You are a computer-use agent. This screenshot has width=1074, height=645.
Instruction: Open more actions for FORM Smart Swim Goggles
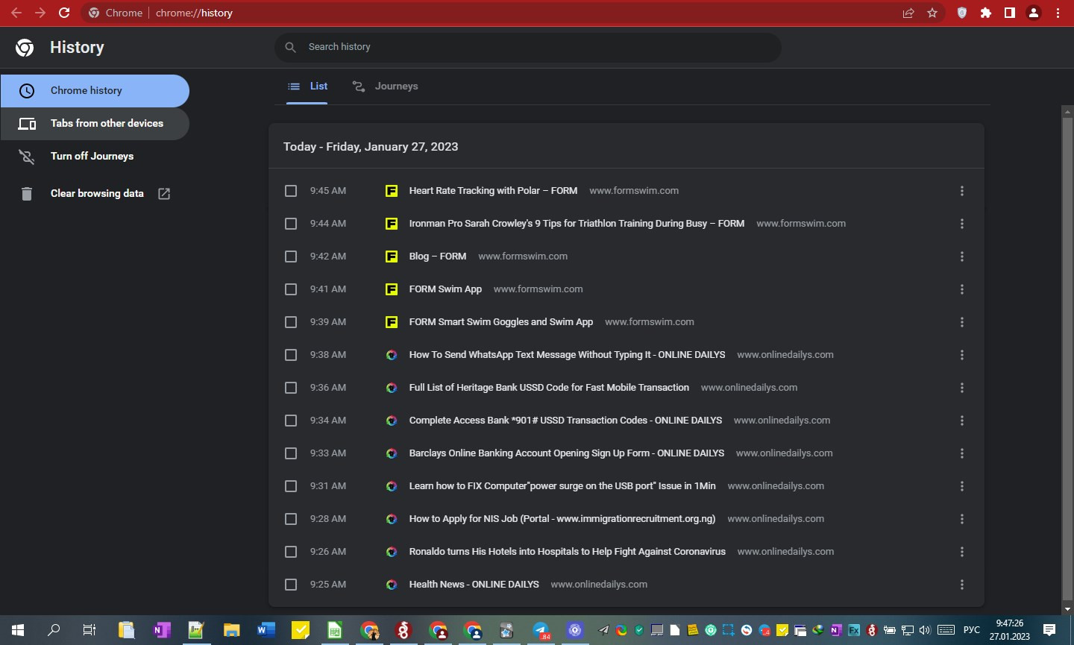point(962,322)
